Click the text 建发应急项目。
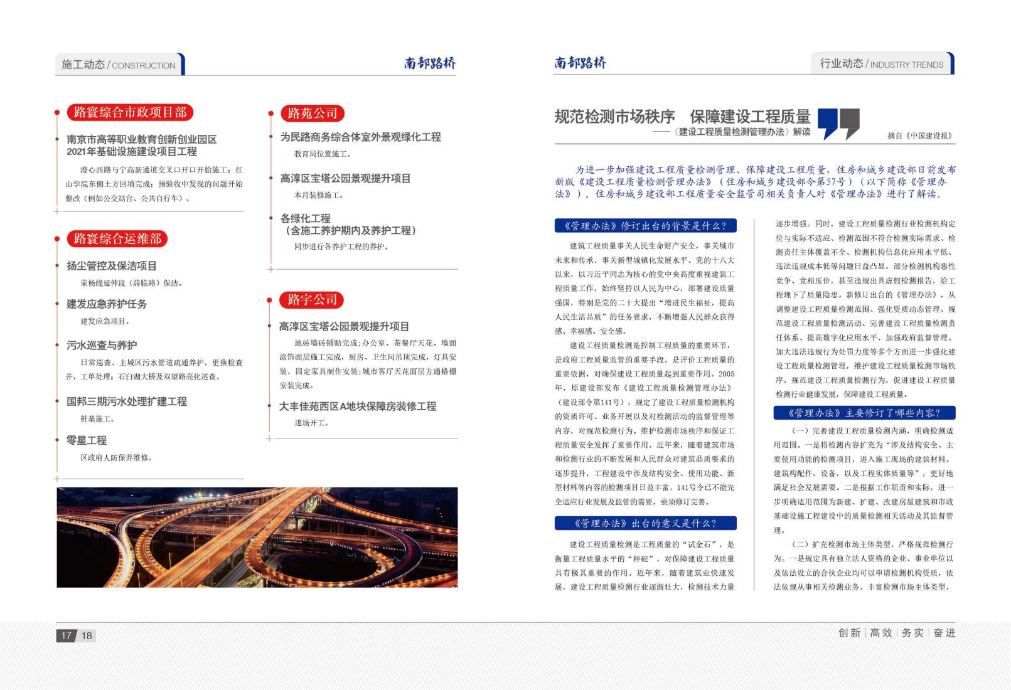The width and height of the screenshot is (1011, 690). click(x=105, y=321)
